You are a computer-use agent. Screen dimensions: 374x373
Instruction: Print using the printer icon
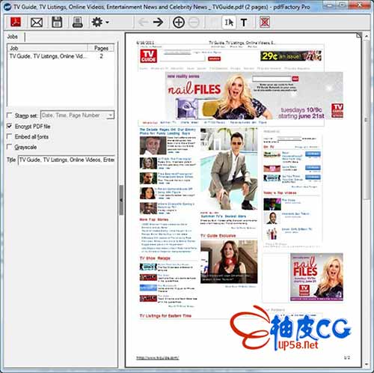point(77,22)
